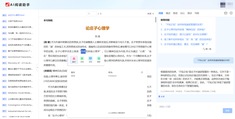Switch to the 问答 tab
This screenshot has width=235, height=119.
[161, 13]
